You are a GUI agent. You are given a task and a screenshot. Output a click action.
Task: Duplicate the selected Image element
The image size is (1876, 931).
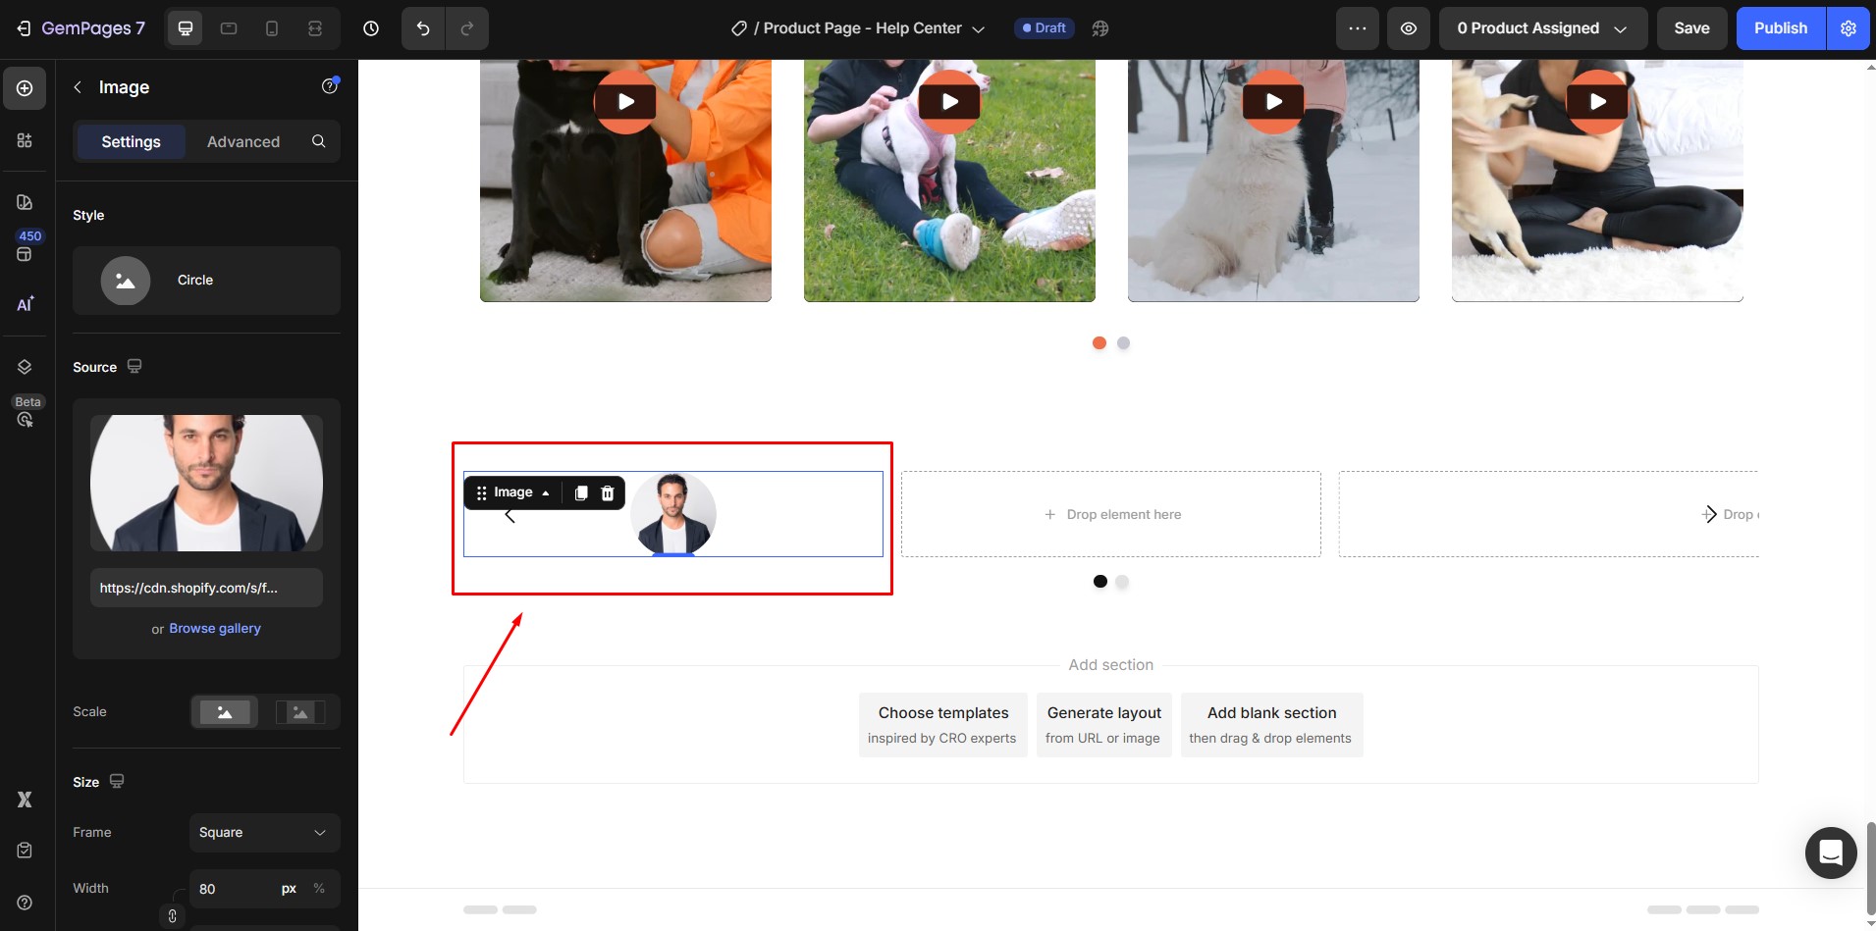pos(581,492)
